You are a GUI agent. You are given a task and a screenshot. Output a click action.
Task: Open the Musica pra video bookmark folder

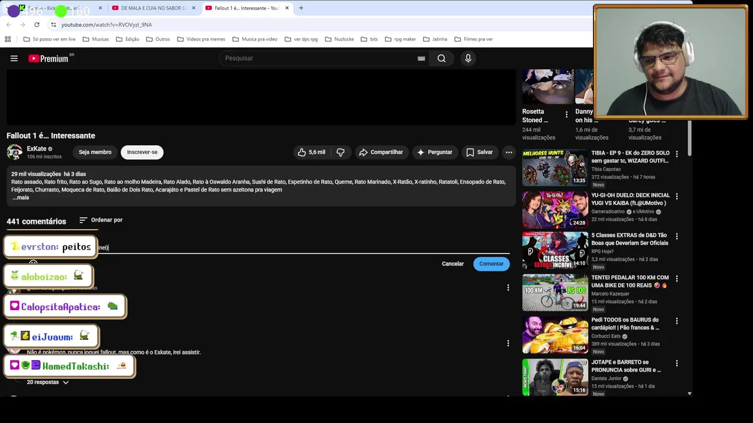pos(255,39)
